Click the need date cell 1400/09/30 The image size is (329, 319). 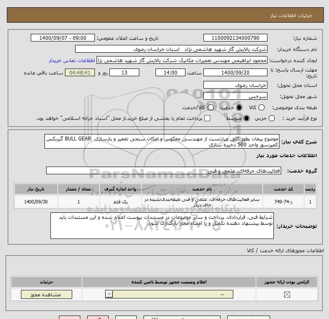click(x=36, y=202)
